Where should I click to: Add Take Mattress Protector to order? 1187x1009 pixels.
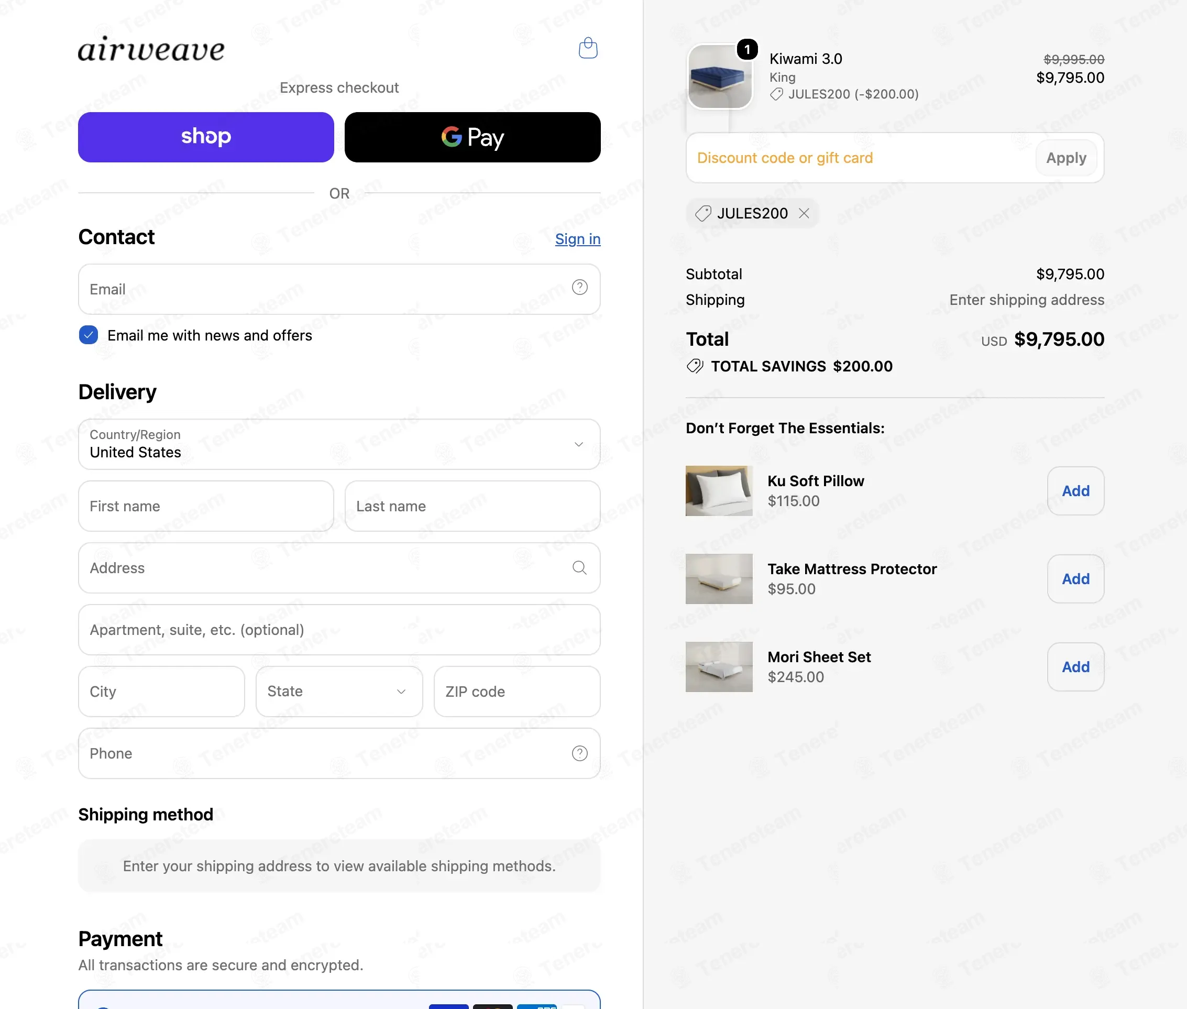[x=1075, y=579]
